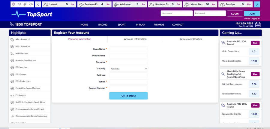Click Live badge for Australia AFL 20th Round
Screen dimensions: 270x129
[x=255, y=43]
